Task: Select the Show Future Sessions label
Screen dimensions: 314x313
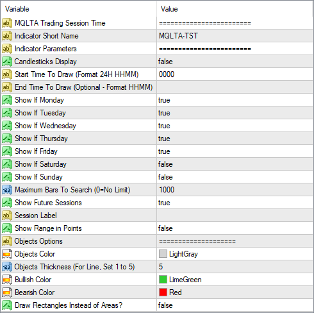Action: click(48, 203)
